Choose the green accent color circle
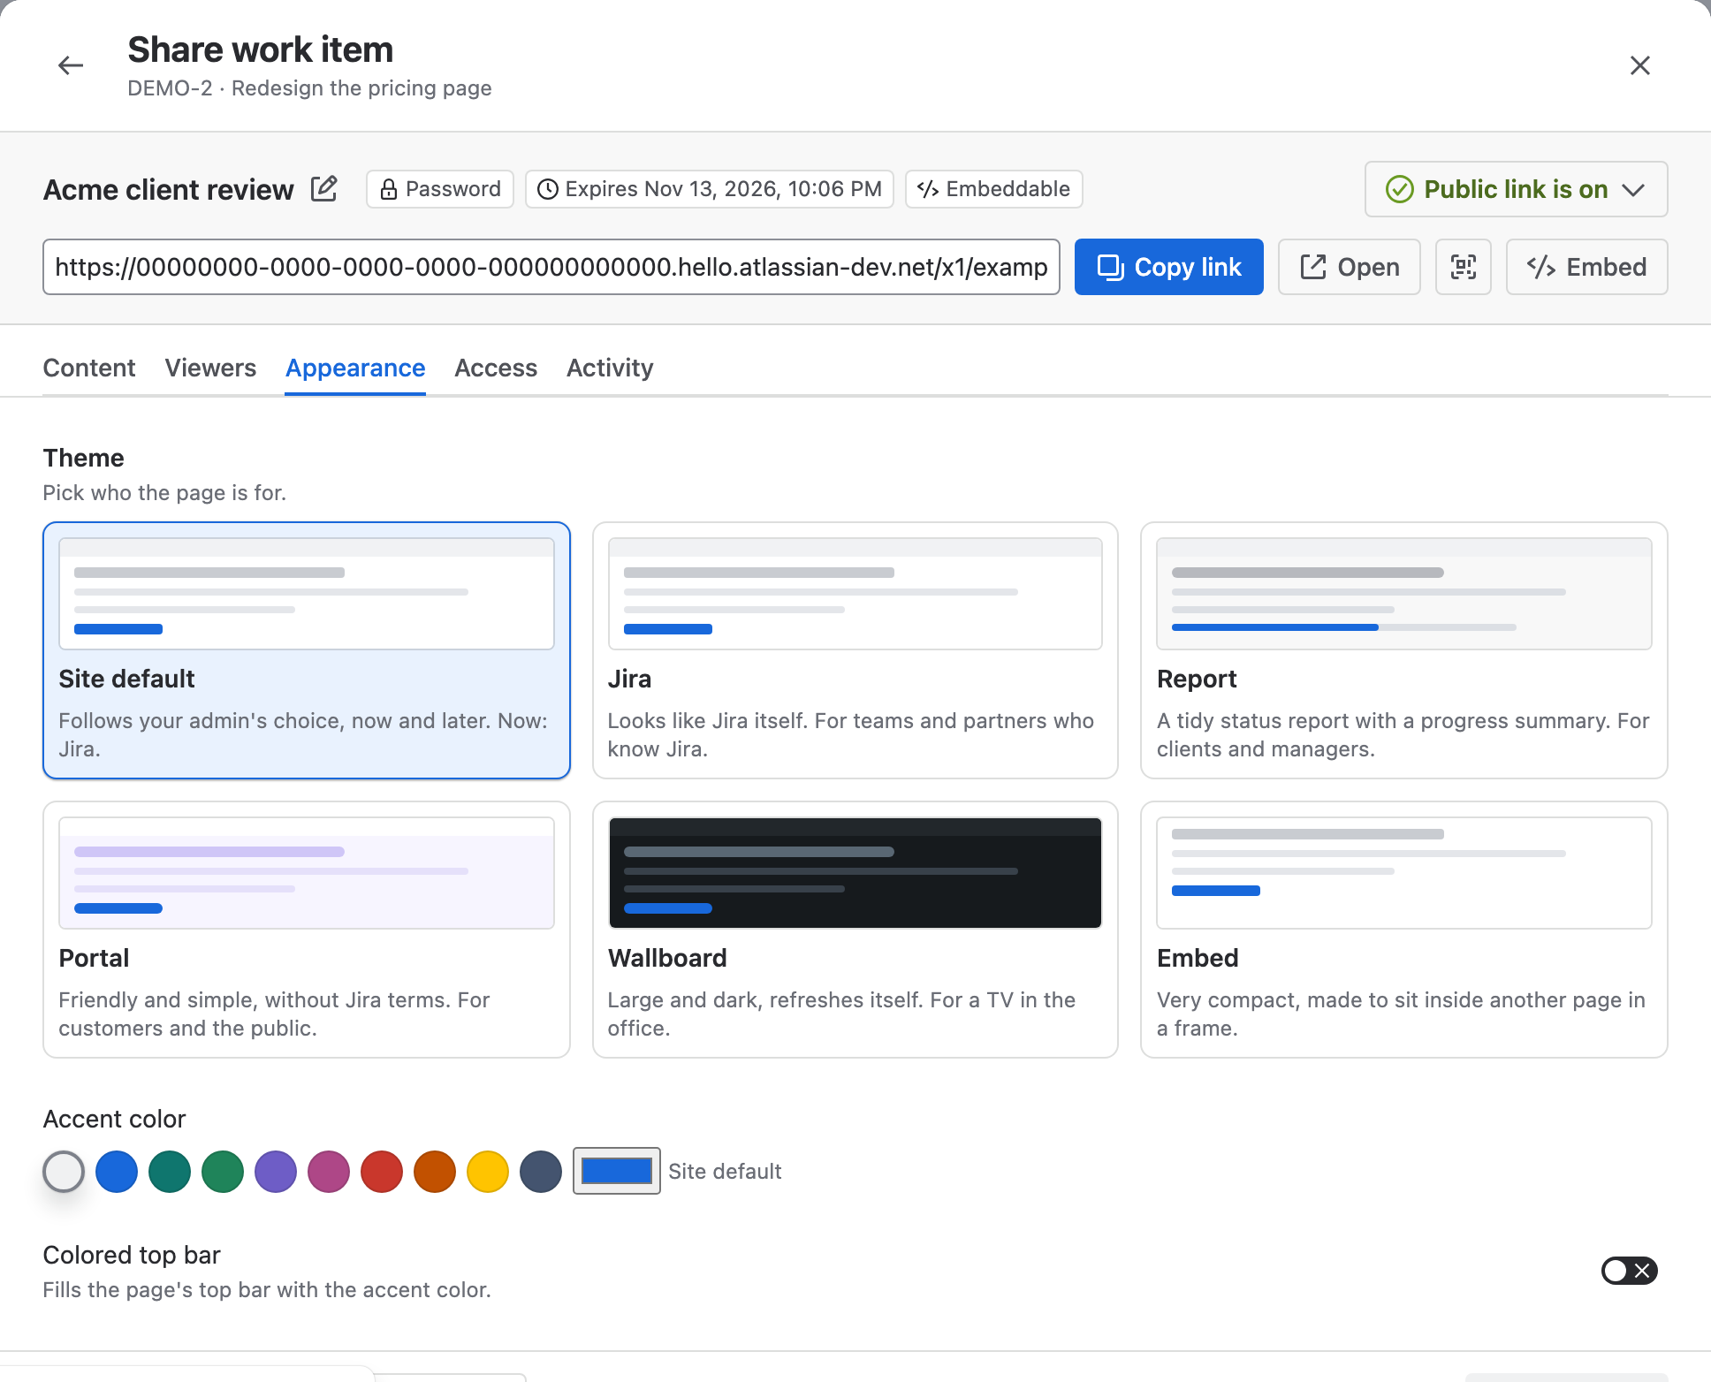 point(223,1172)
